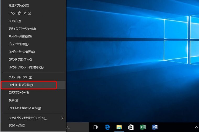Image resolution: width=199 pixels, height=132 pixels.
Task: Launch Excel from the taskbar
Action: 143,127
